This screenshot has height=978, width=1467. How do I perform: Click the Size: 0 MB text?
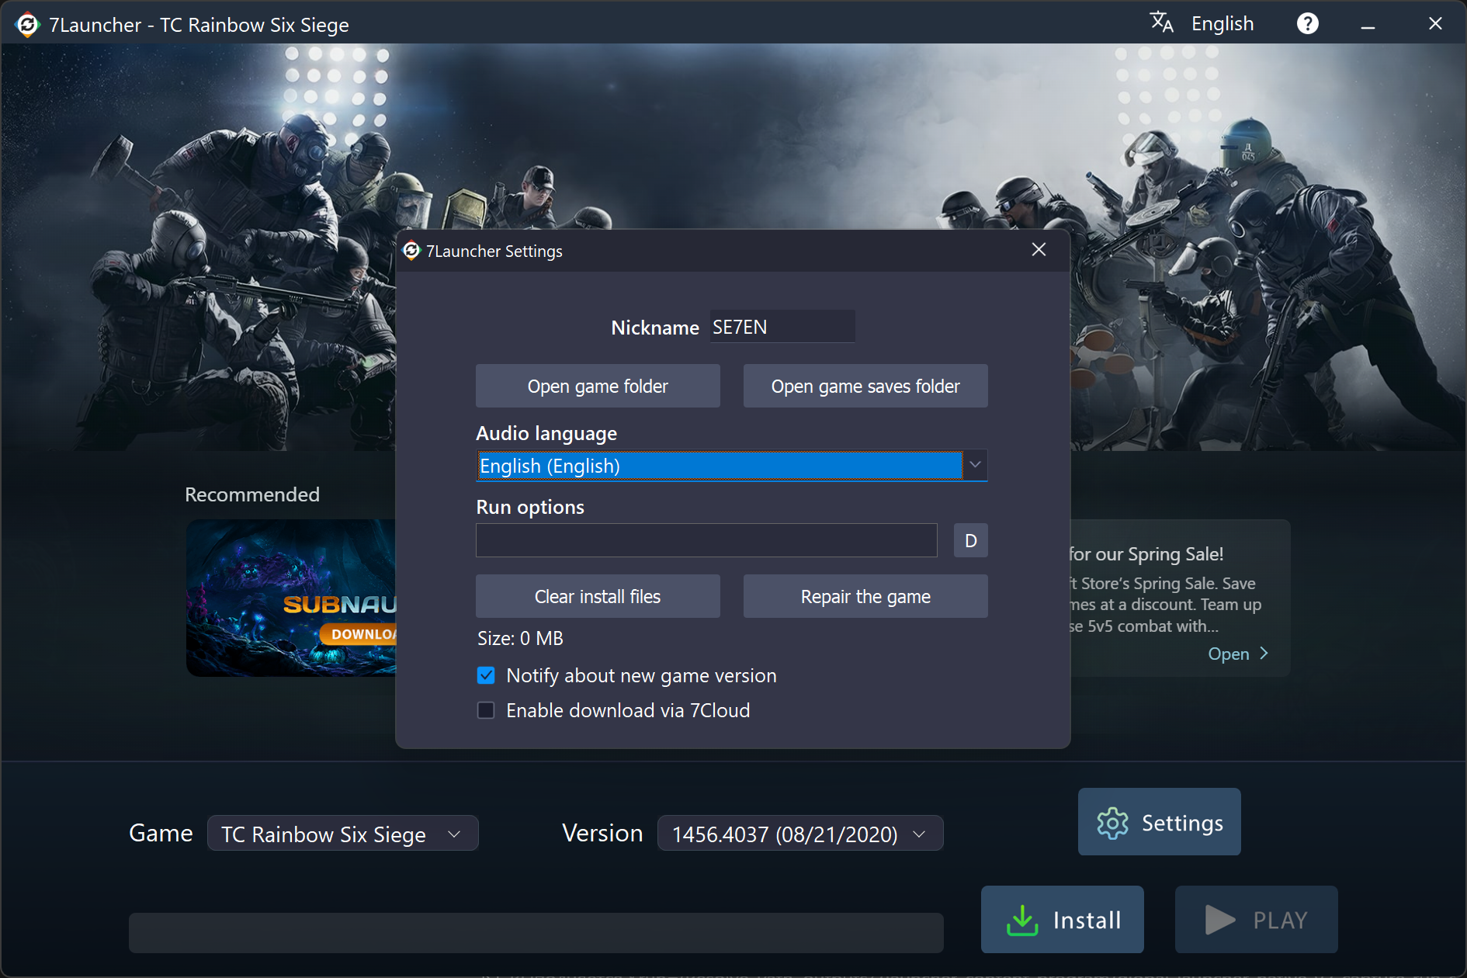click(520, 638)
